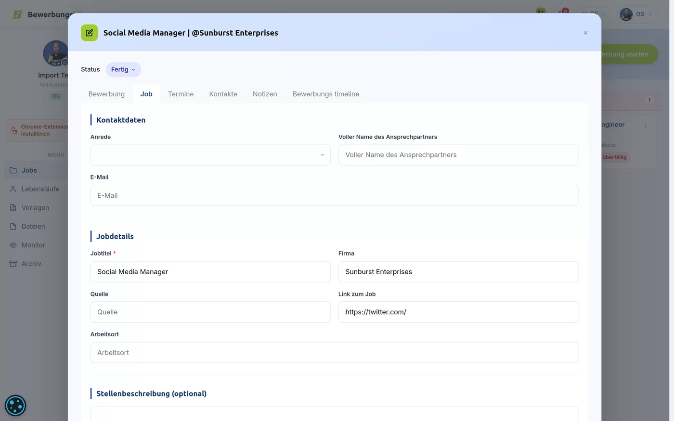Open the OG user account menu

coord(637,14)
